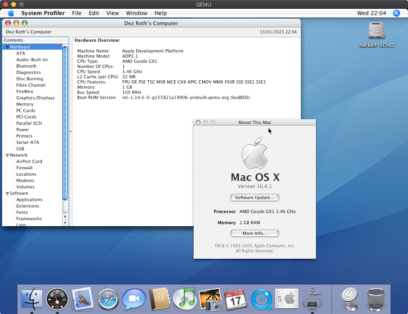The height and width of the screenshot is (314, 408).
Task: Open the File menu
Action: [x=77, y=13]
